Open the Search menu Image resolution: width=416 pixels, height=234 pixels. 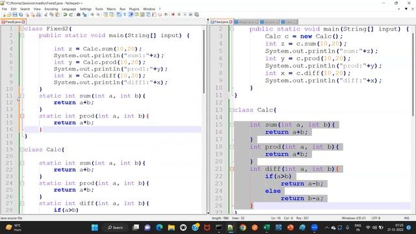(x=25, y=9)
